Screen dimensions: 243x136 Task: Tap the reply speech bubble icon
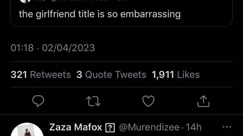[x=38, y=101]
